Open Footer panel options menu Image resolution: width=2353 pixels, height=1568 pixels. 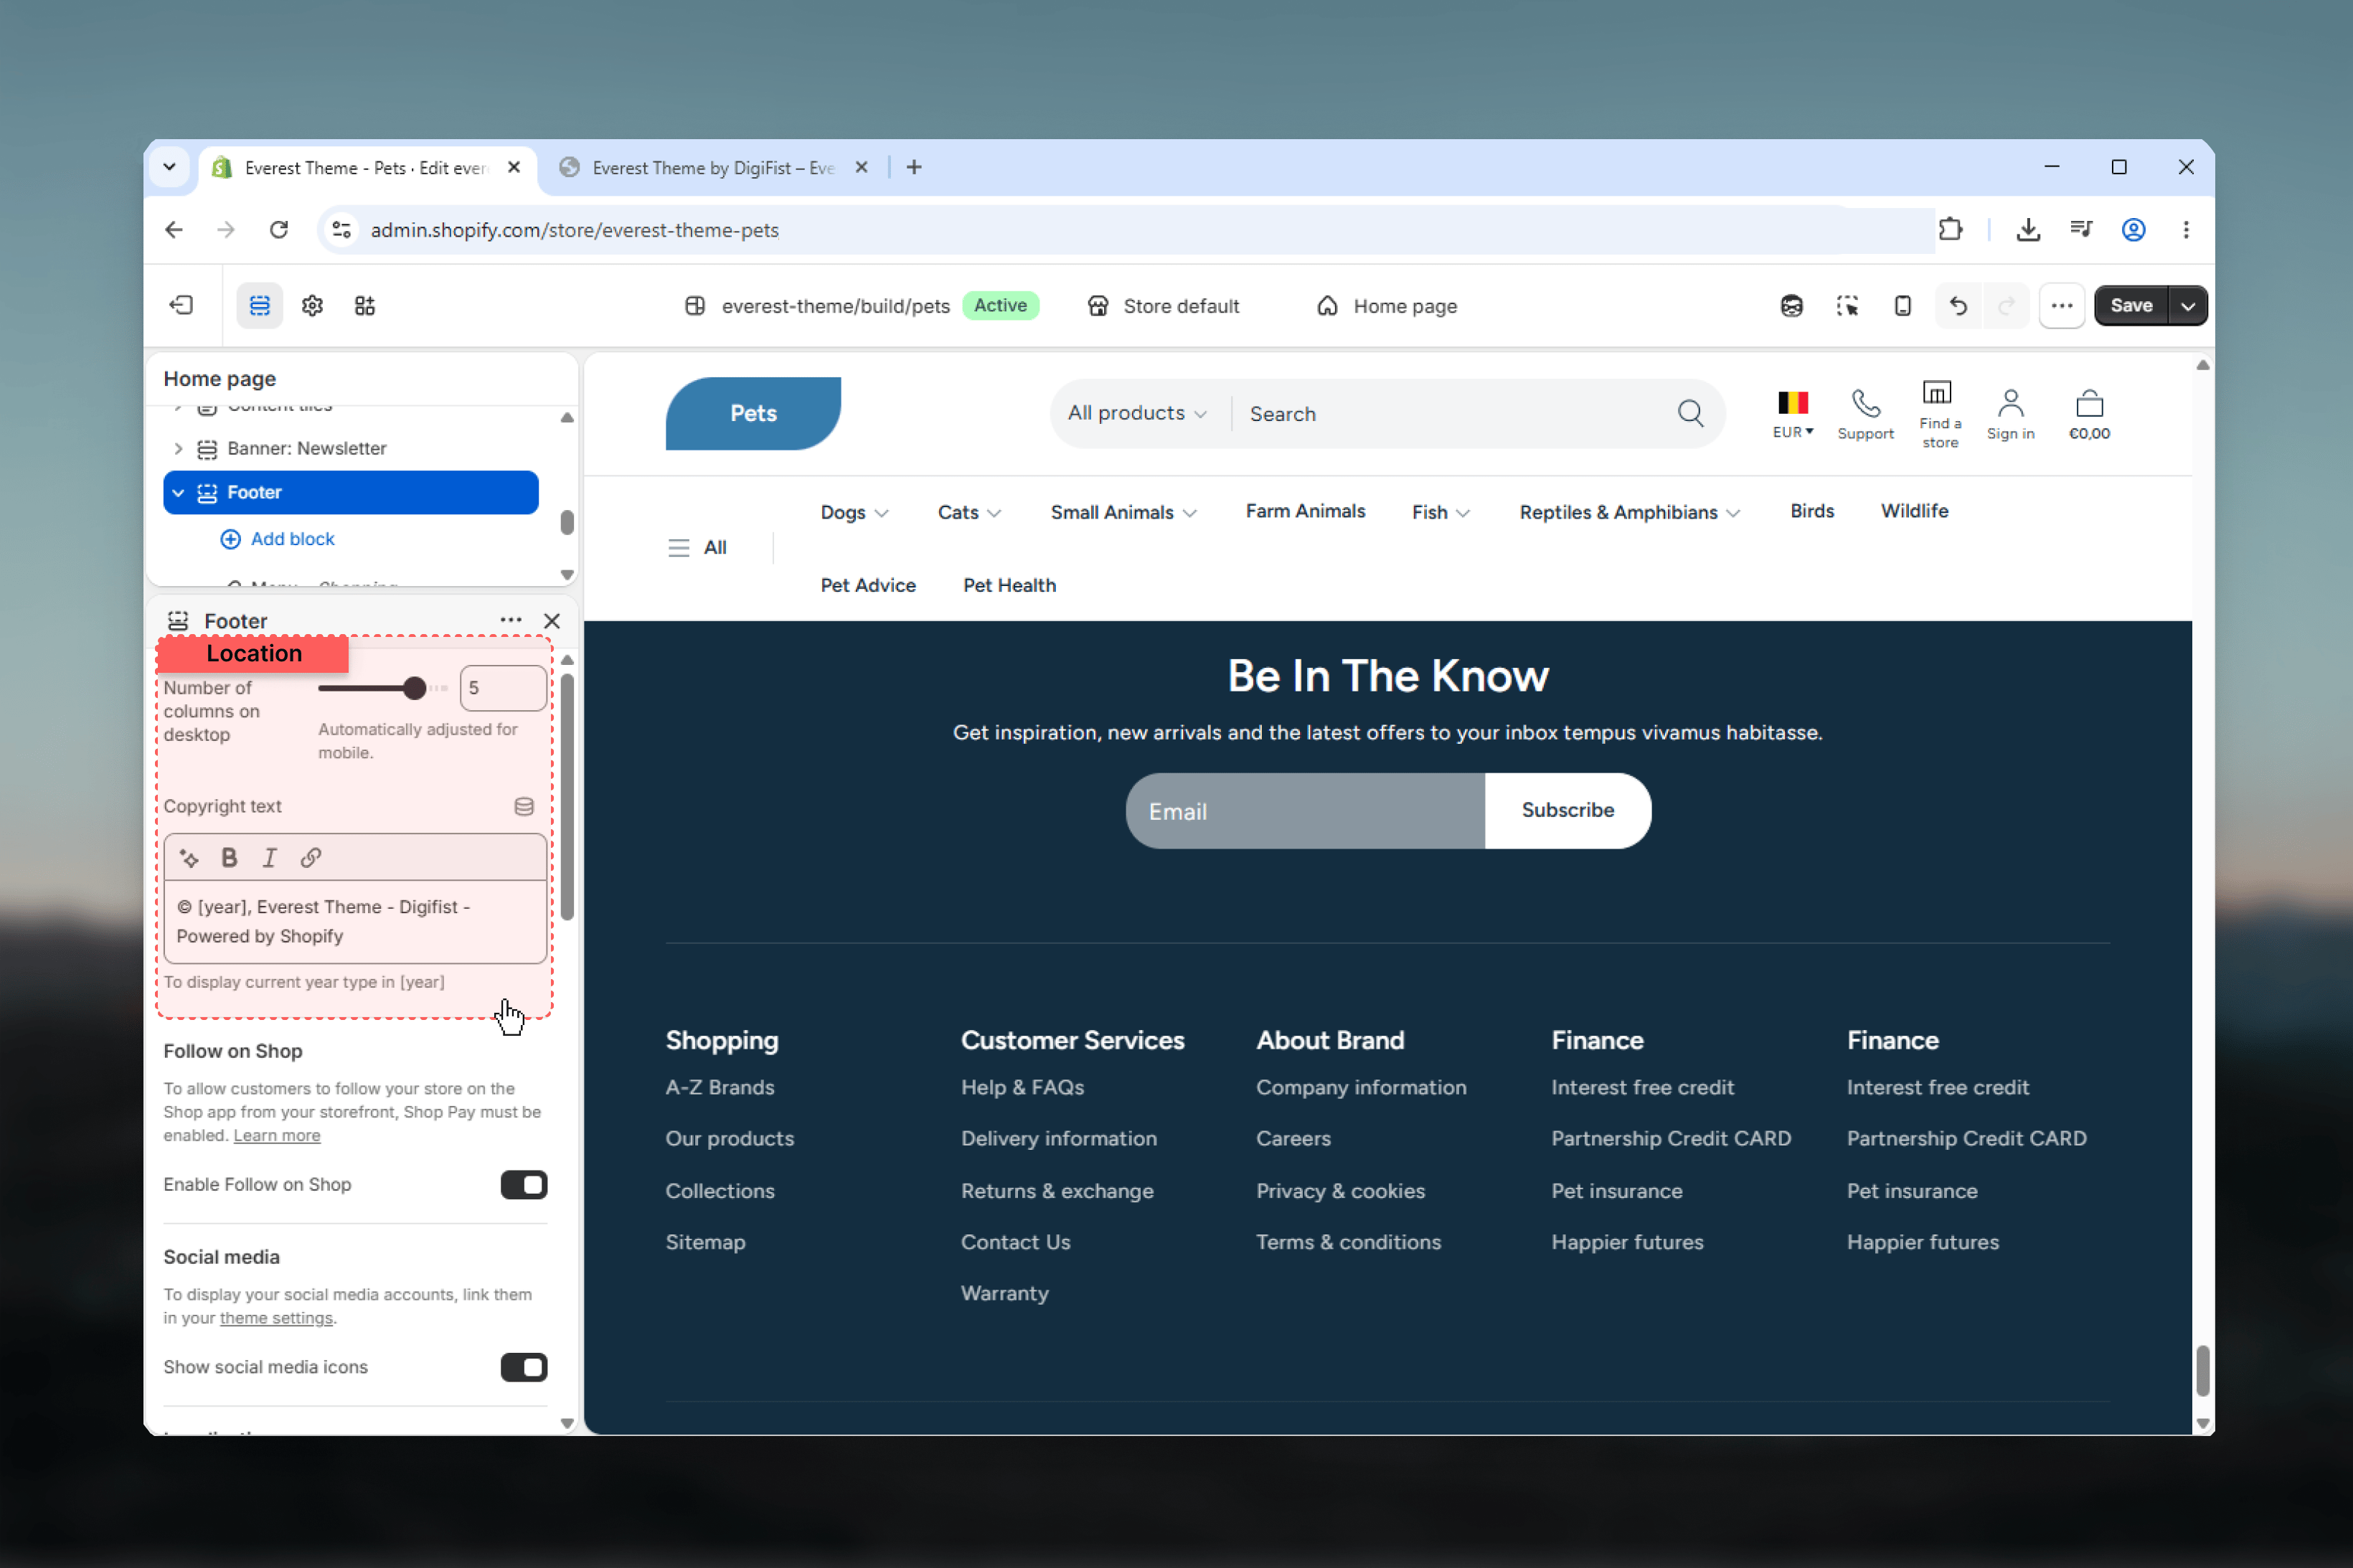click(x=511, y=620)
